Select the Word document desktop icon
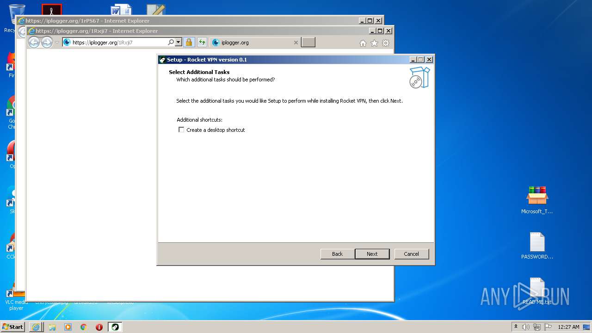 coord(121,10)
